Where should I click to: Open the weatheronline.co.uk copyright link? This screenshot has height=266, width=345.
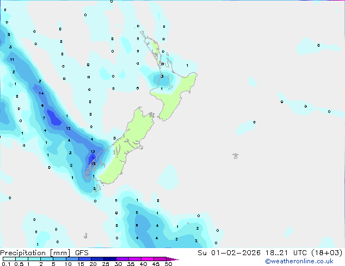[299, 262]
